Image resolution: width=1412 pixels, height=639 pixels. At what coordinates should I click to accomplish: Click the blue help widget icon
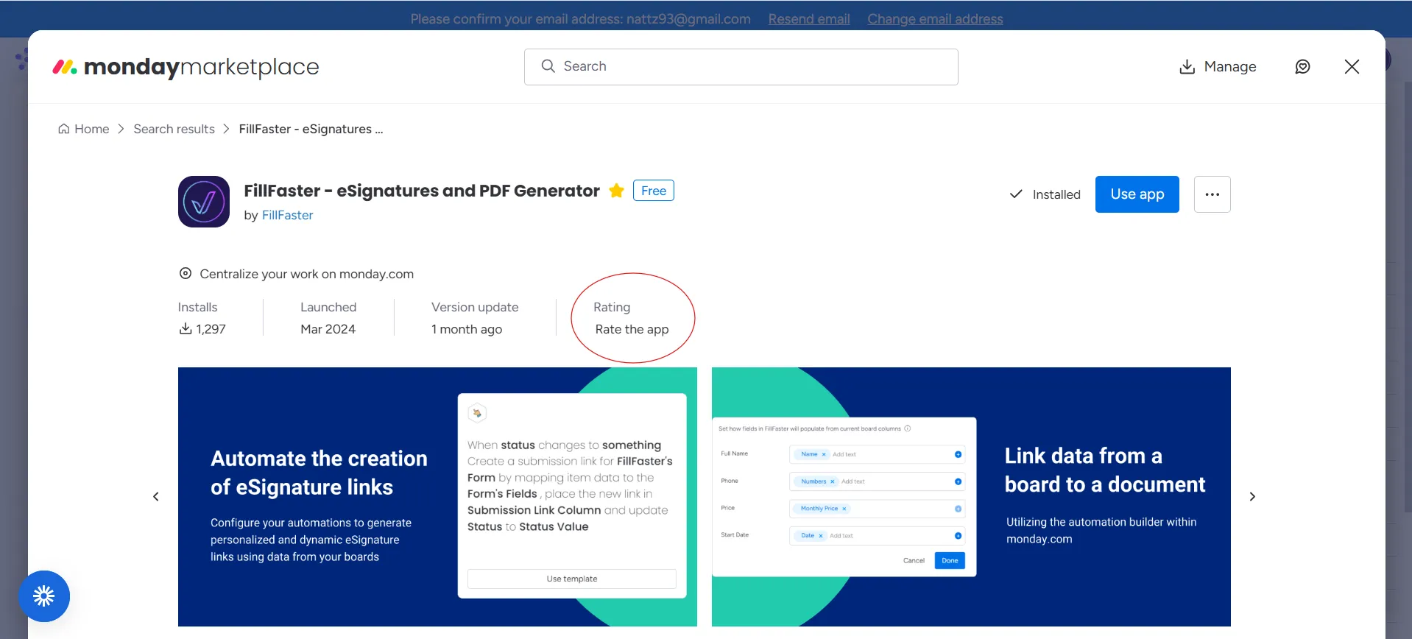click(x=44, y=596)
